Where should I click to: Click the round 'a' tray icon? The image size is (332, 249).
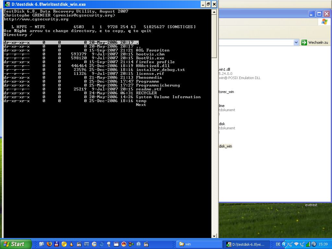[x=314, y=244]
